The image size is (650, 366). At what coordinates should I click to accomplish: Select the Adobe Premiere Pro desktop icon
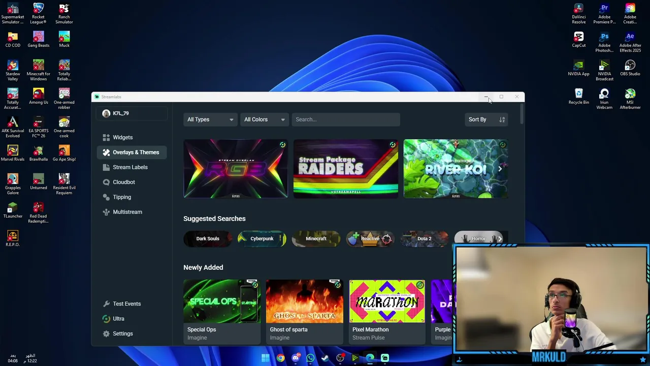point(604,14)
